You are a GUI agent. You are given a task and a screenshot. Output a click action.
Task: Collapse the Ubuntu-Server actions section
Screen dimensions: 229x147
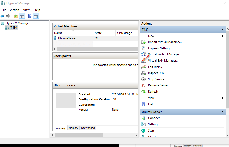(223, 112)
